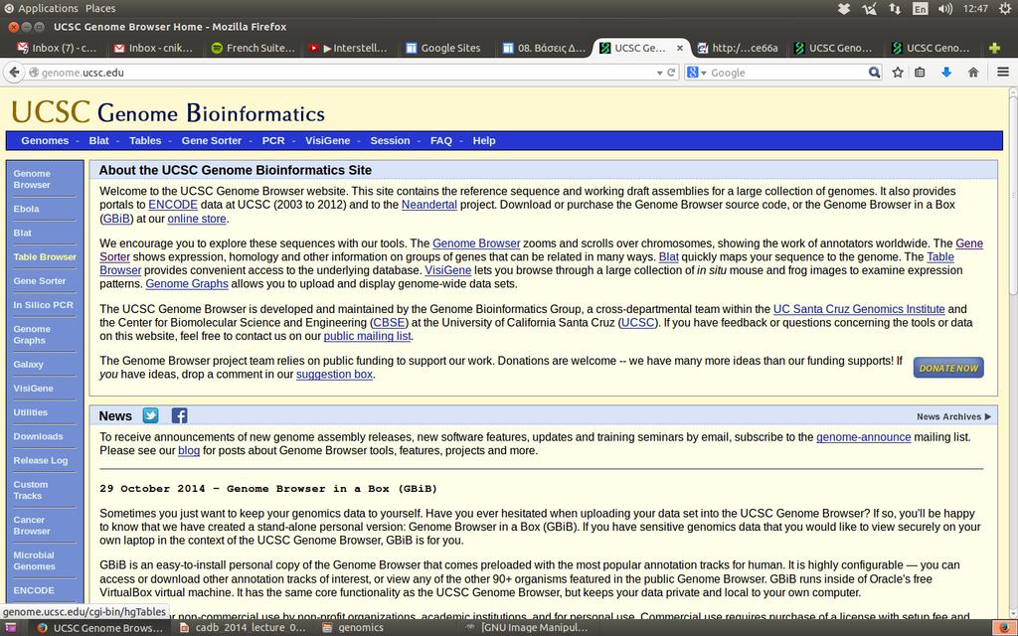This screenshot has width=1018, height=636.
Task: Click Ebola in left sidebar
Action: 26,209
